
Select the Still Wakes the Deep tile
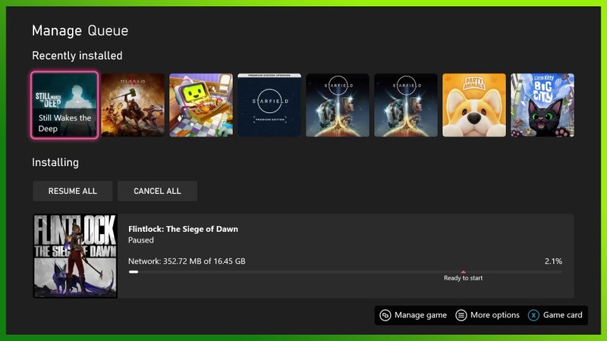[x=64, y=105]
